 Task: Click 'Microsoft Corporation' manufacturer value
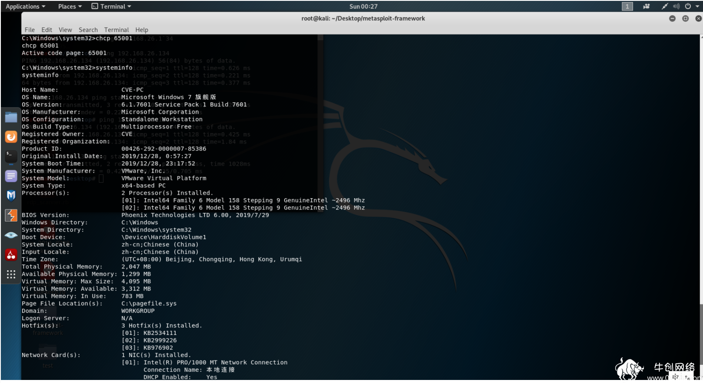160,112
